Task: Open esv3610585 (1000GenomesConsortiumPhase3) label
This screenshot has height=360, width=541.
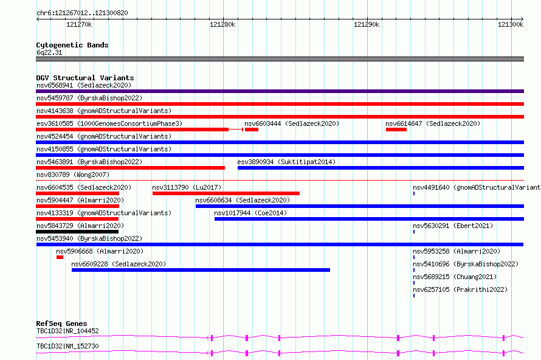Action: tap(109, 123)
